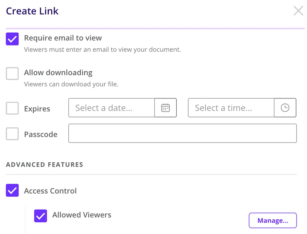Click the 'Require email to view' label text

point(63,38)
